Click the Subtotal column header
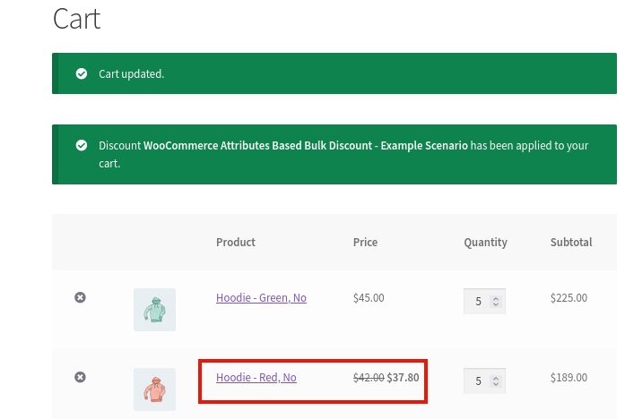The image size is (625, 419). 571,243
